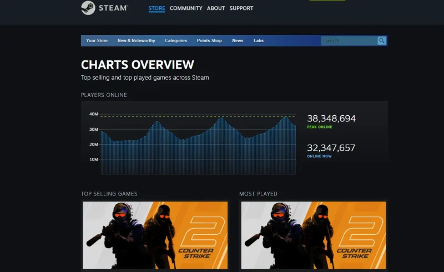Screen dimensions: 444x272
Task: Go to the ABOUT page
Action: point(216,8)
